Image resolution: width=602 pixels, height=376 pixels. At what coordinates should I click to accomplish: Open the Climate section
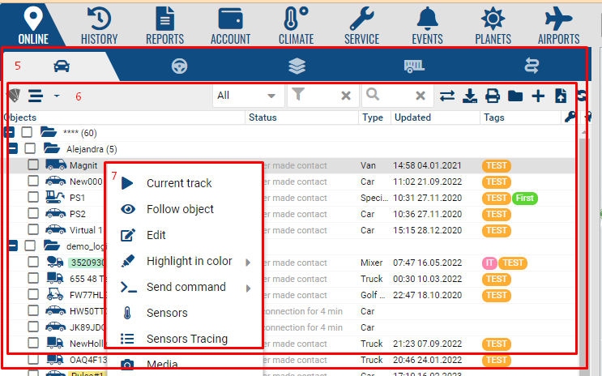[x=296, y=26]
